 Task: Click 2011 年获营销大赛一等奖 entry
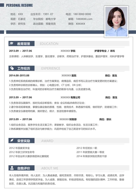click(x=90, y=152)
